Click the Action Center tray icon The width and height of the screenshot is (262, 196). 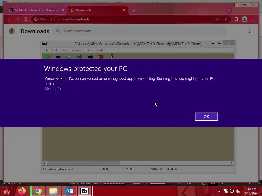226,191
